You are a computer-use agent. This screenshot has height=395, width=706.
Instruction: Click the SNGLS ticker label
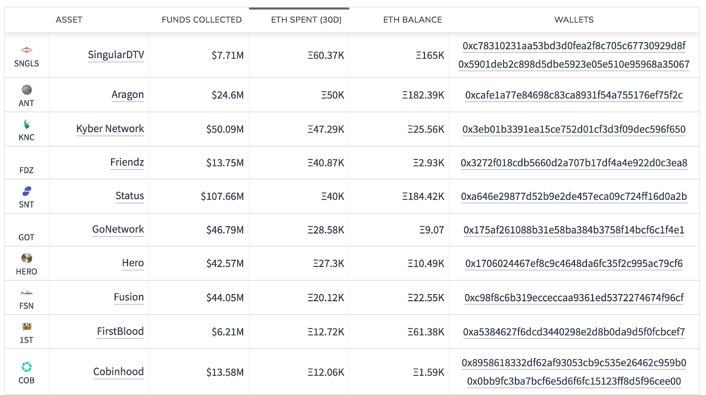pyautogui.click(x=26, y=64)
